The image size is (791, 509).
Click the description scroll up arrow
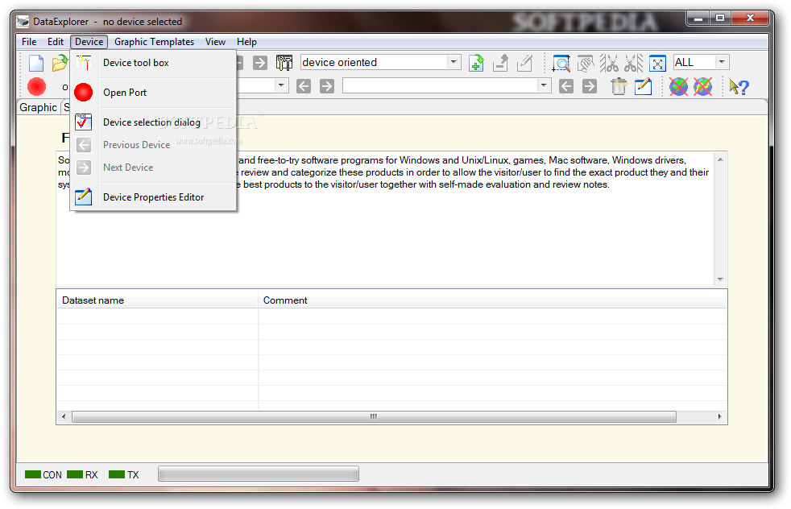click(x=720, y=159)
